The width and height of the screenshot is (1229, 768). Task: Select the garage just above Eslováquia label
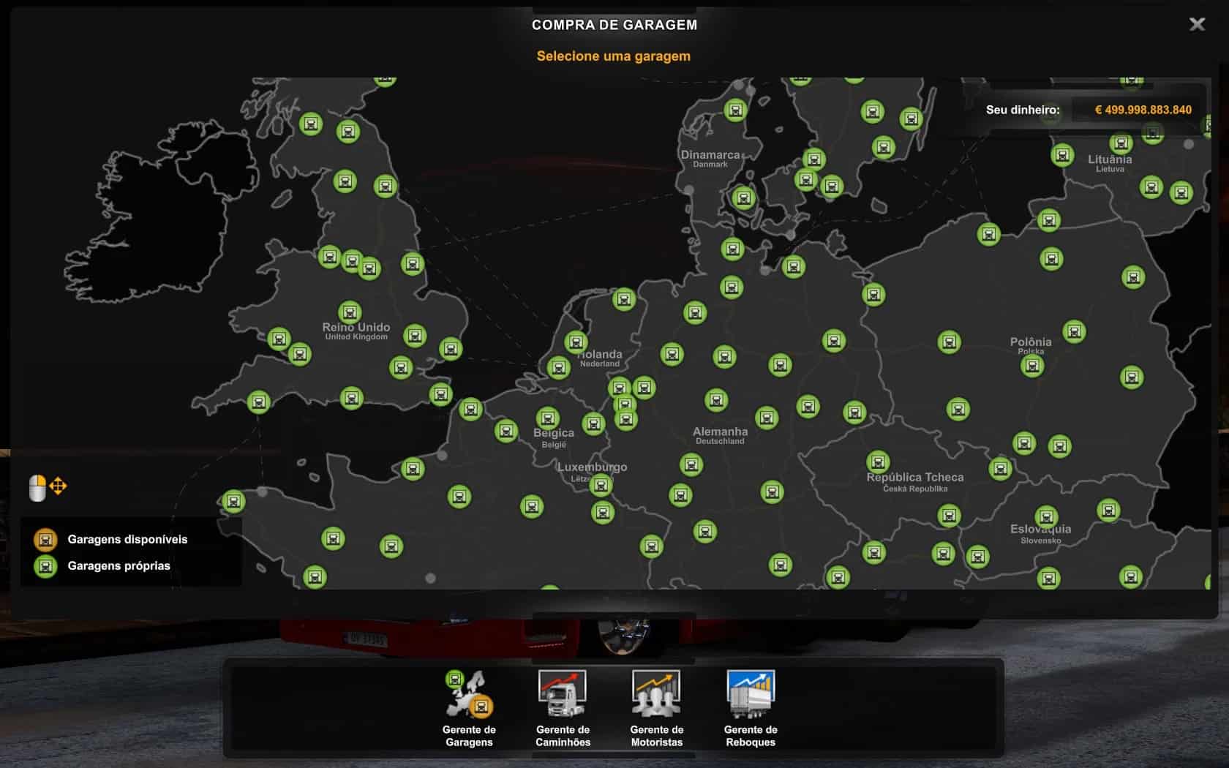coord(1046,516)
